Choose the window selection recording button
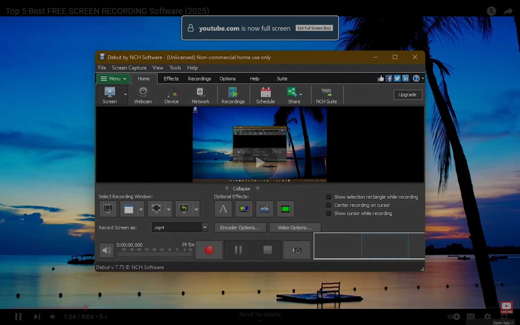520x325 pixels. coord(128,209)
